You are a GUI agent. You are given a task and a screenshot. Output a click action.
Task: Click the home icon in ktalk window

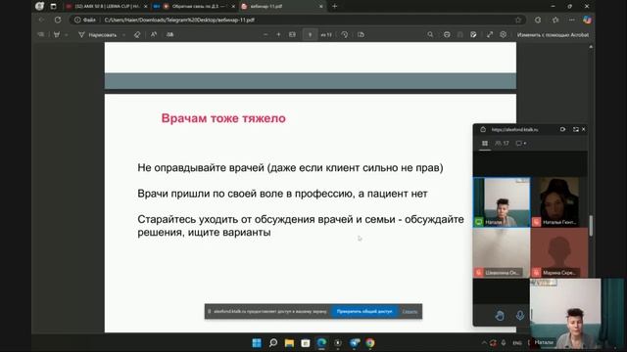pos(483,129)
